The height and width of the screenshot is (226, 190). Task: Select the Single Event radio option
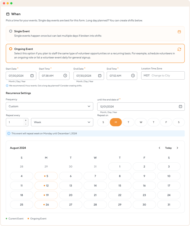pos(11,31)
